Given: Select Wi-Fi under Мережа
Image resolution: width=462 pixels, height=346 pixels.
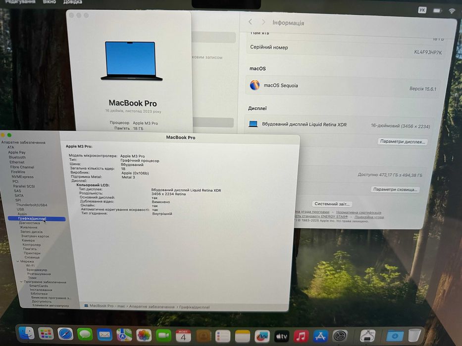Looking at the screenshot, I should tap(30, 265).
